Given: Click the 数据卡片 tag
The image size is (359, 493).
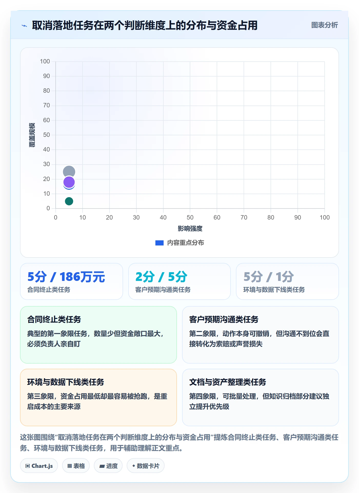Looking at the screenshot, I should [x=146, y=466].
